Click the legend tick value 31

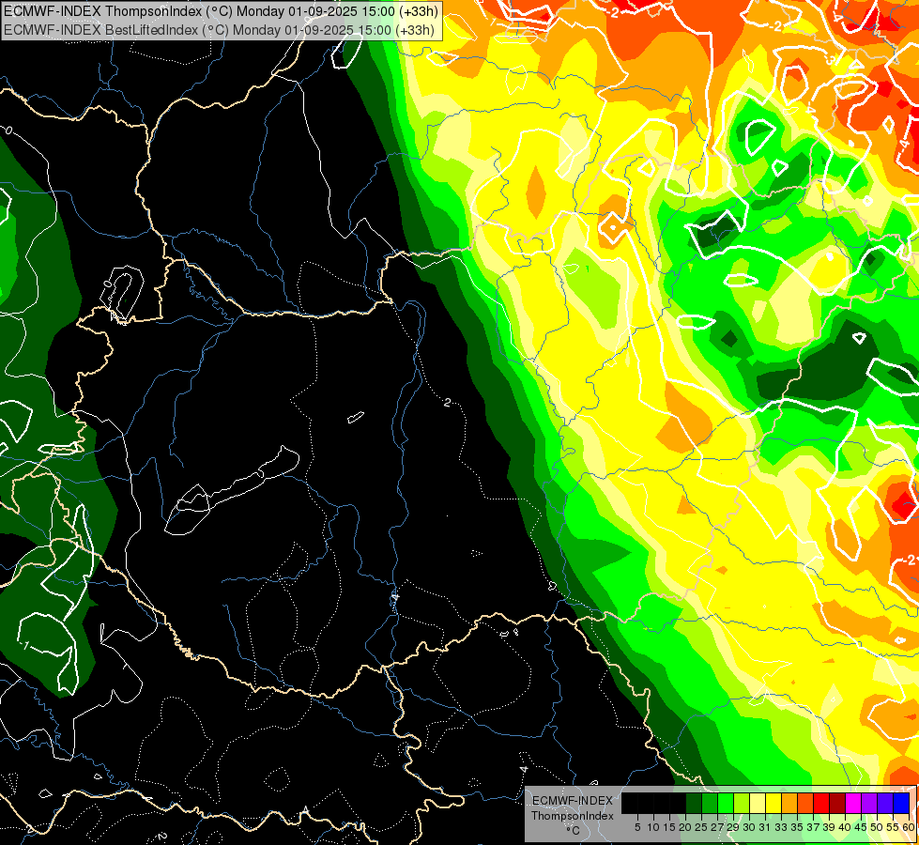[x=765, y=827]
